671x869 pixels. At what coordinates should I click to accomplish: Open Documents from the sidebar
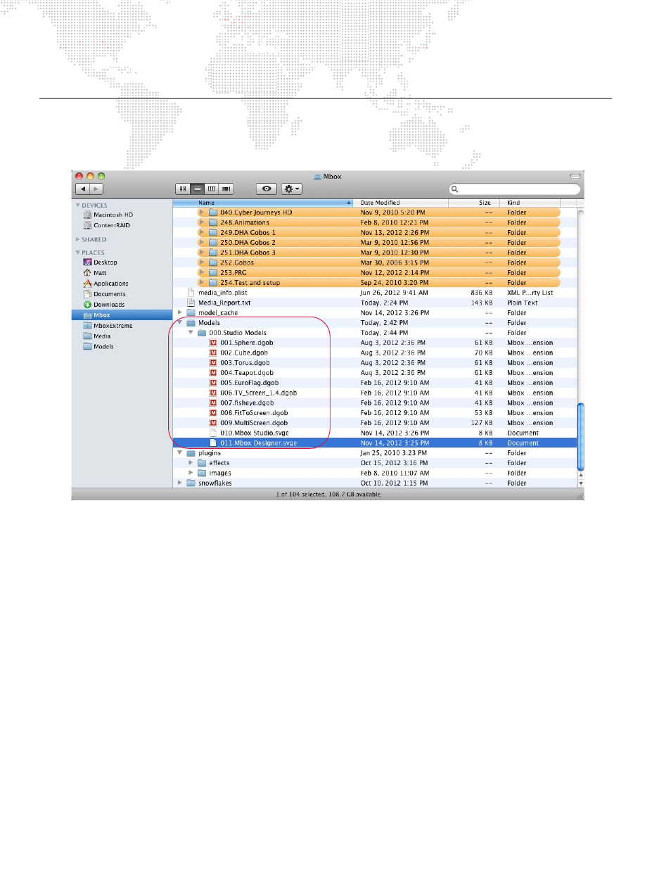(109, 294)
